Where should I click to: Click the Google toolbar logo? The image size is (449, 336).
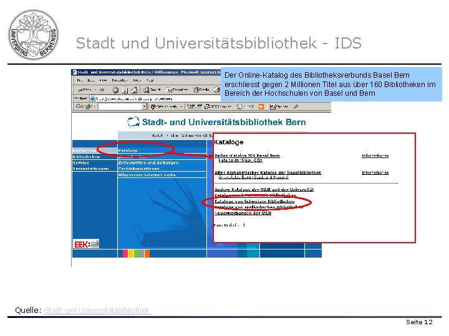click(x=84, y=106)
